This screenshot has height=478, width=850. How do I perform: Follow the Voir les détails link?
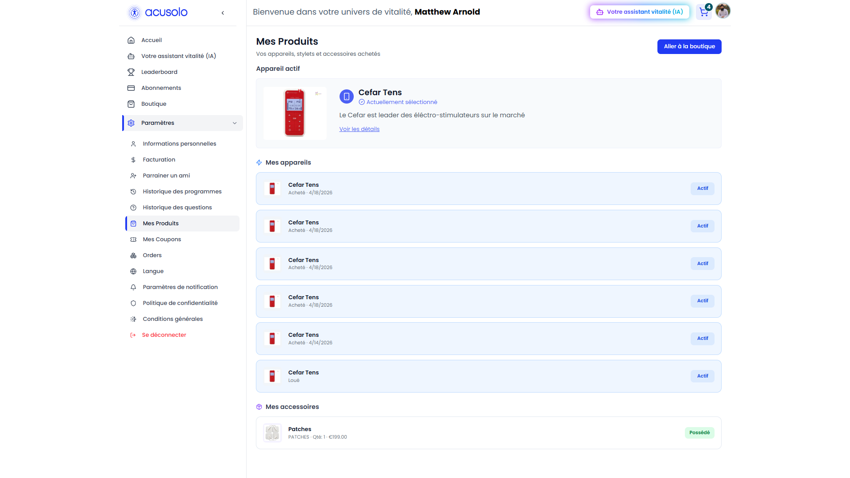click(359, 129)
